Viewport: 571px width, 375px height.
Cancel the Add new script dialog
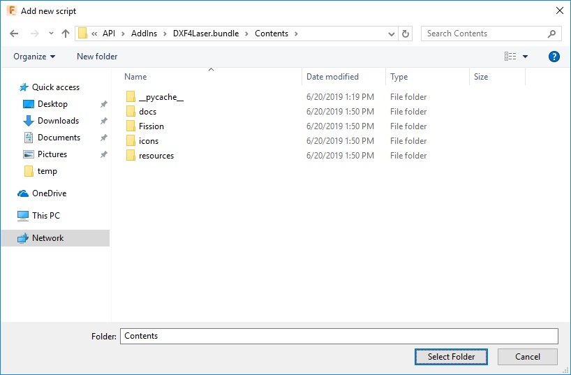527,357
